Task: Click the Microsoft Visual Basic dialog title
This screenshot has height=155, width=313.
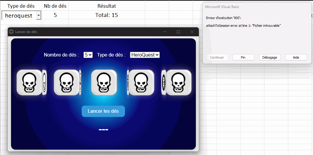Action: point(222,7)
